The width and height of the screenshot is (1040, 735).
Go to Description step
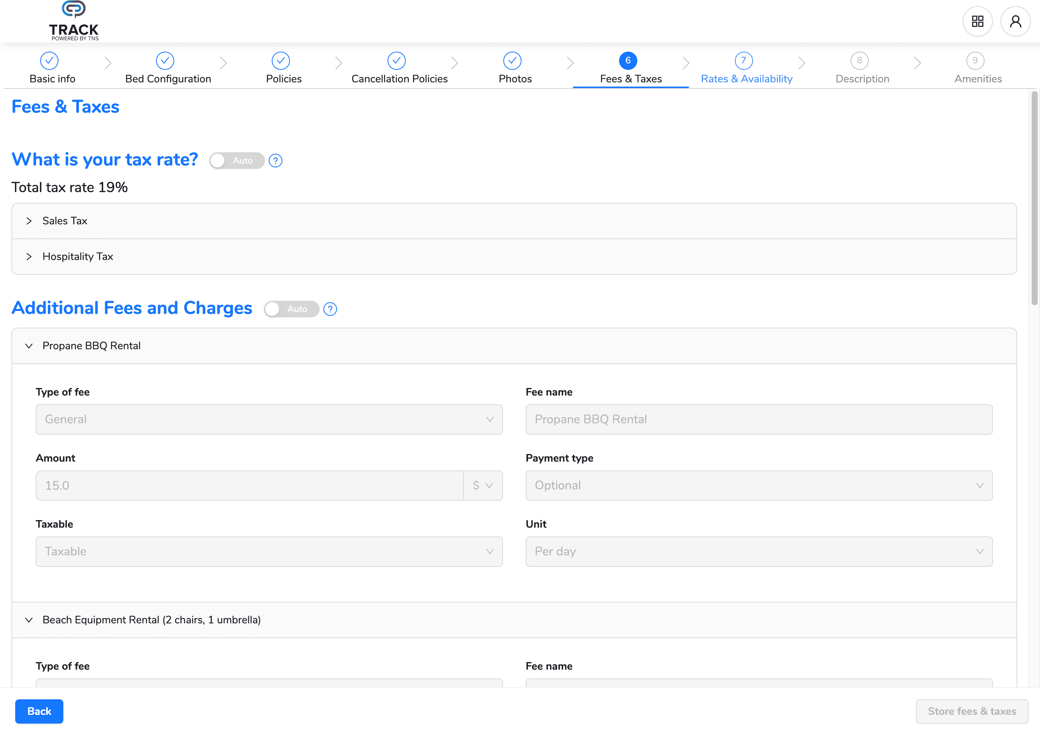(862, 79)
